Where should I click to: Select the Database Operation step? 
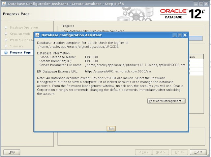click(x=24, y=28)
